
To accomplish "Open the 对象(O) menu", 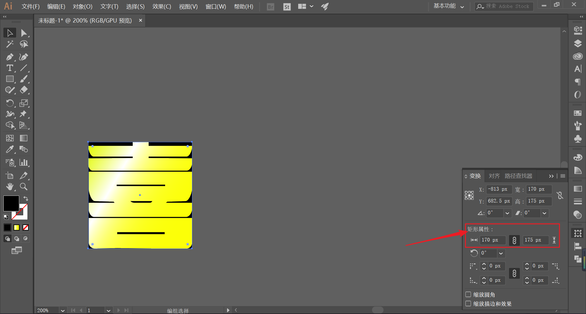I will (x=82, y=6).
